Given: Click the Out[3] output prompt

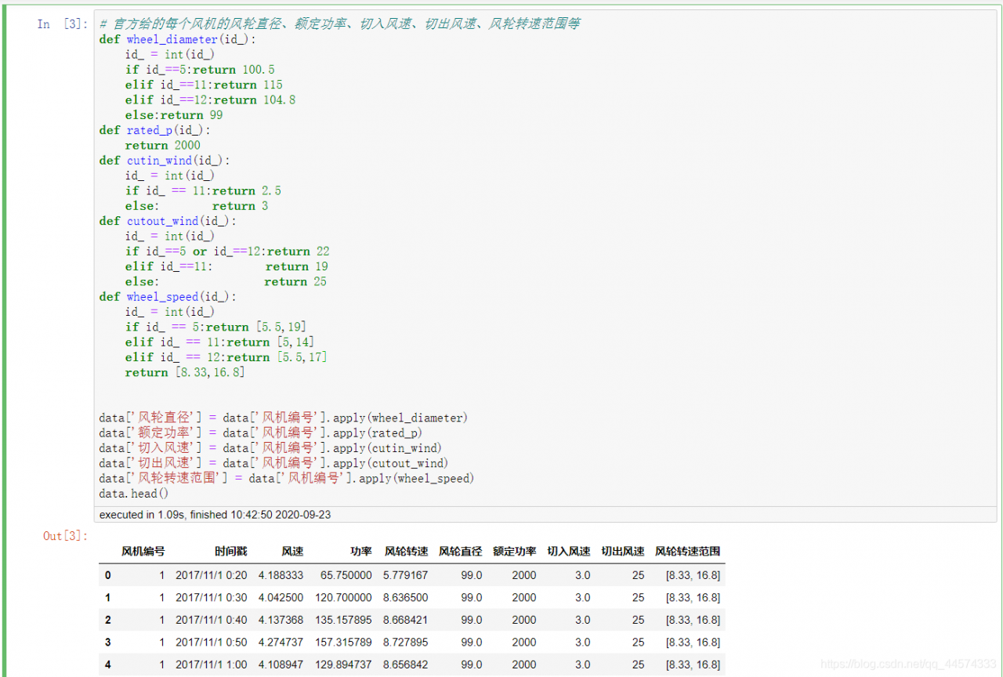Looking at the screenshot, I should (x=65, y=535).
